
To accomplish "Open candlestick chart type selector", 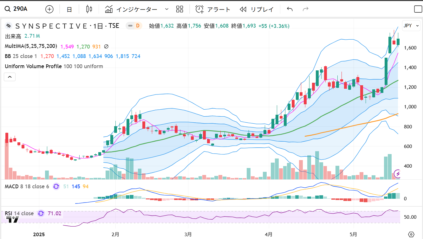I will point(89,9).
